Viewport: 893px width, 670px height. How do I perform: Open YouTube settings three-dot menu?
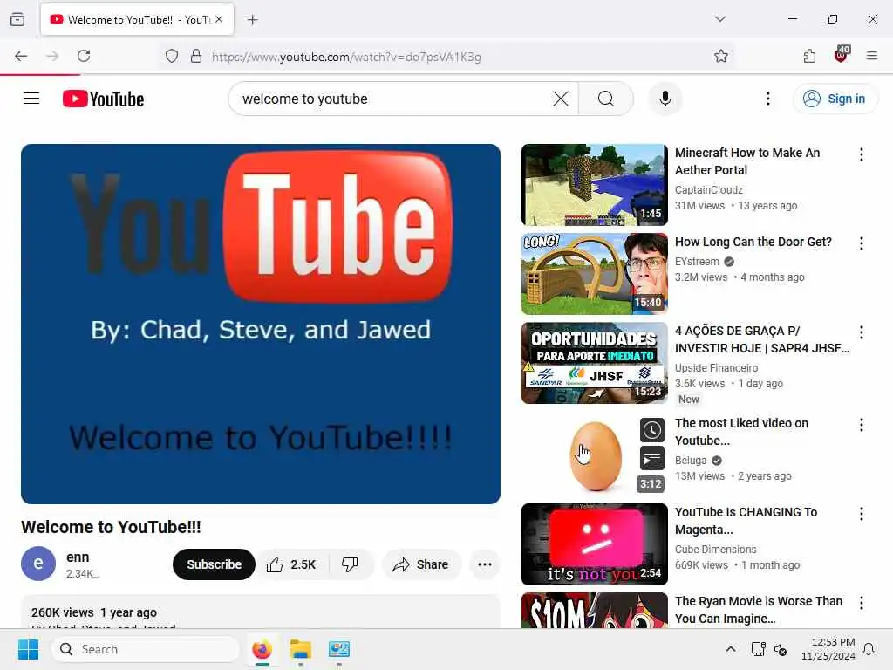(x=768, y=99)
